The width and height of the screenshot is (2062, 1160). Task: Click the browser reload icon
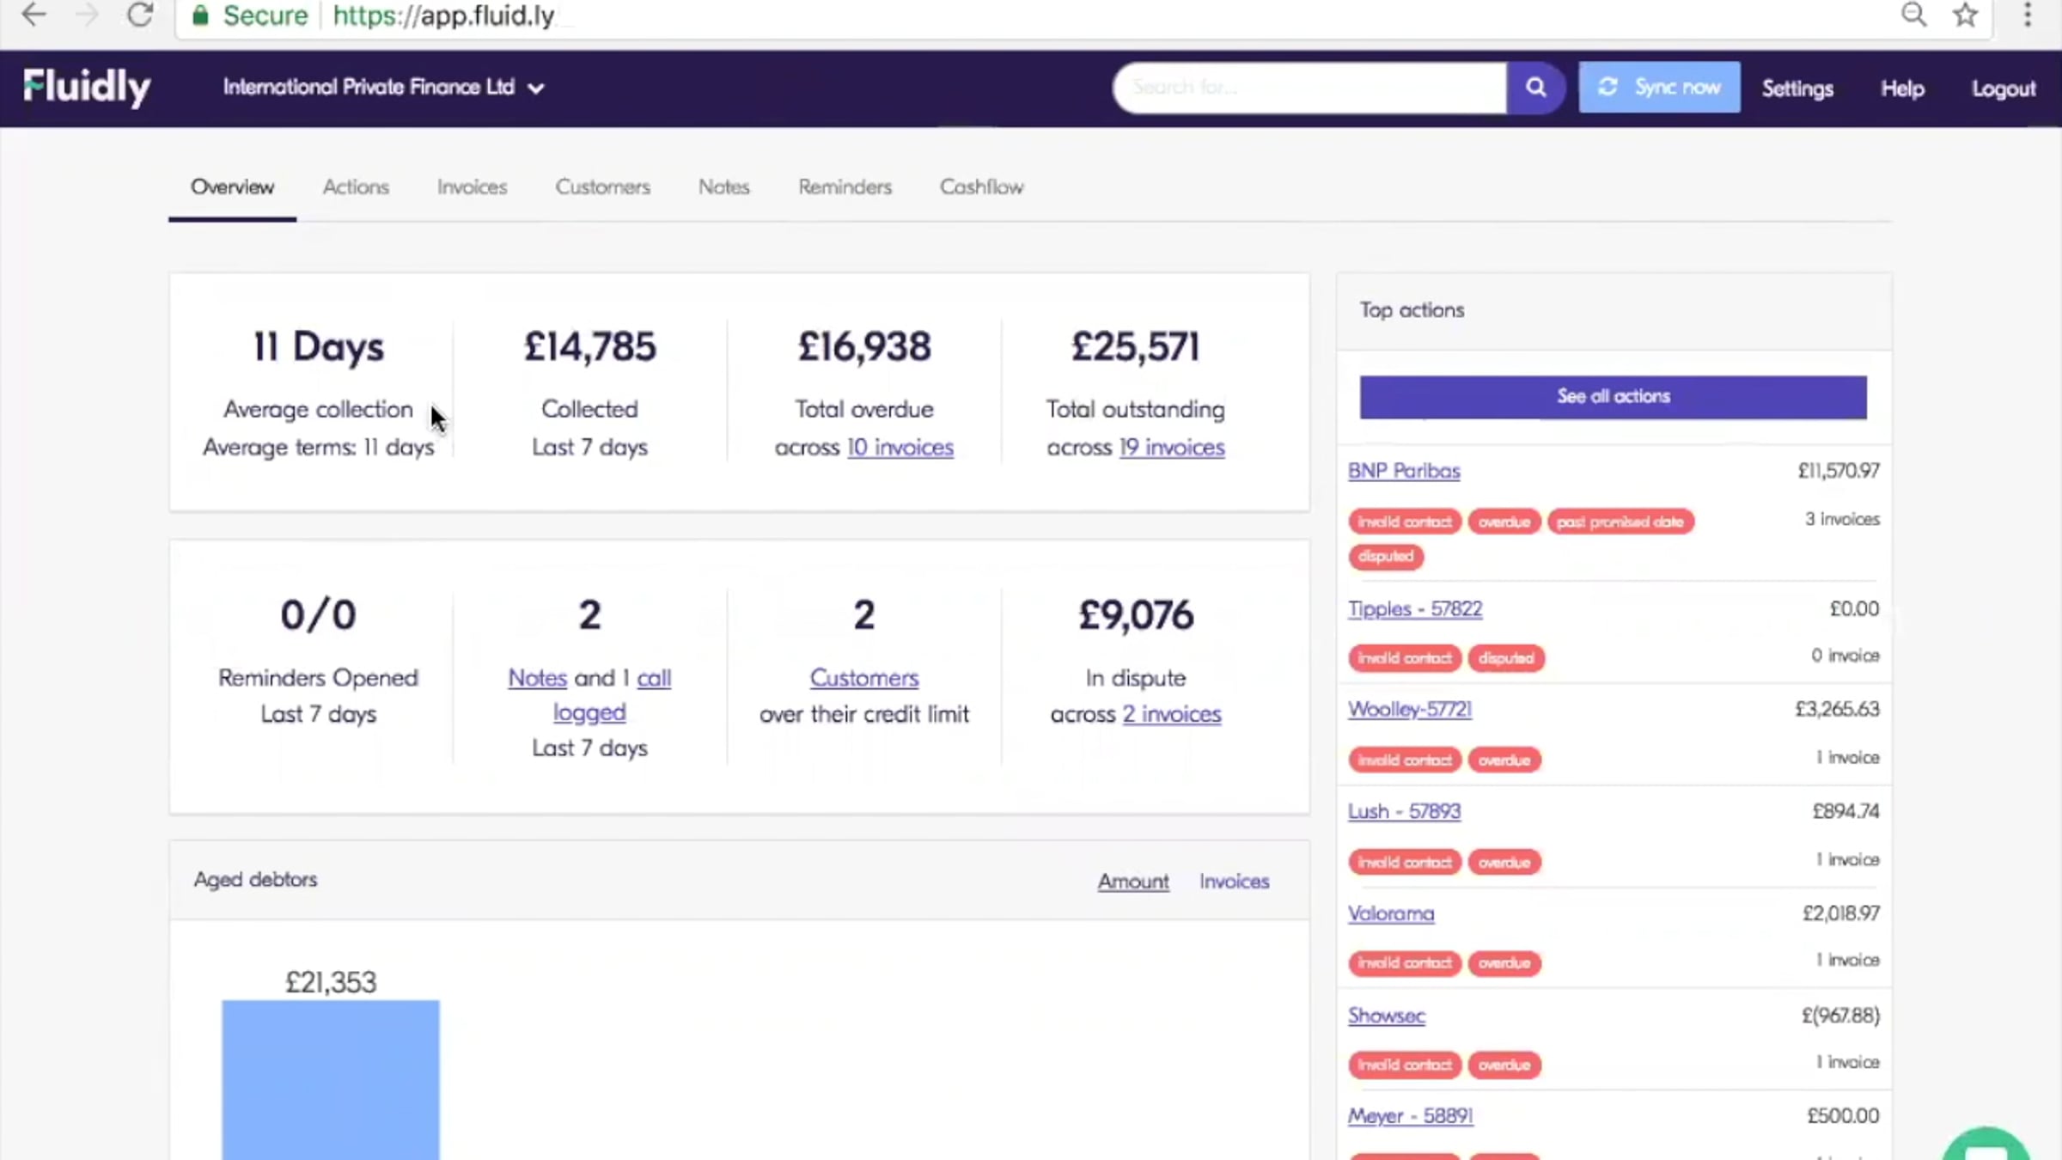point(139,15)
